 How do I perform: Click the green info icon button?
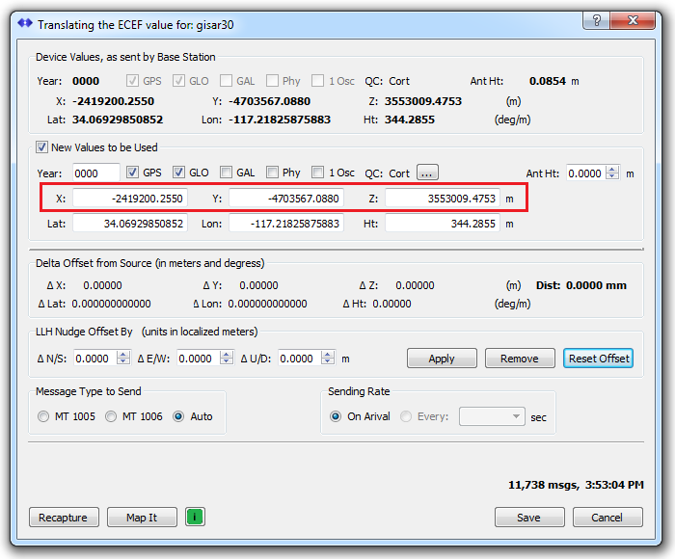[195, 517]
